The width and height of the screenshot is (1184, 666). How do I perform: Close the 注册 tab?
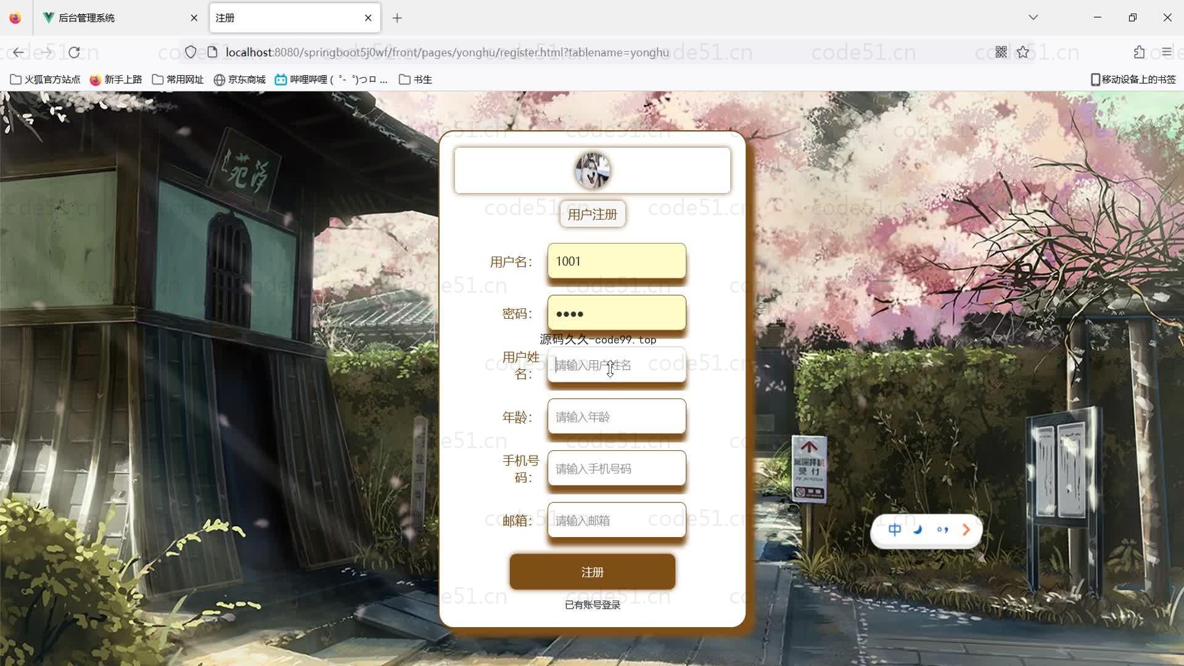click(368, 18)
